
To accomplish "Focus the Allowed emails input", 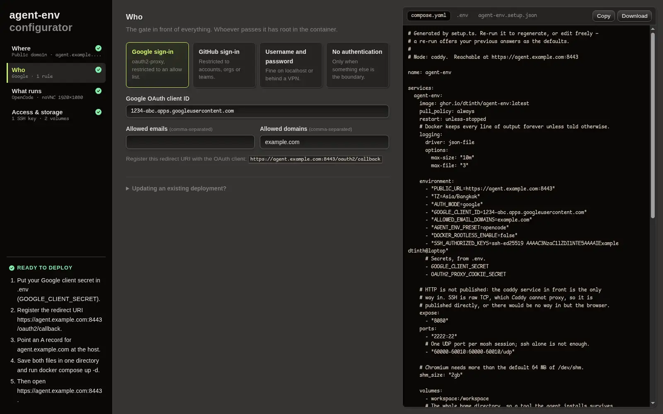I will (190, 142).
